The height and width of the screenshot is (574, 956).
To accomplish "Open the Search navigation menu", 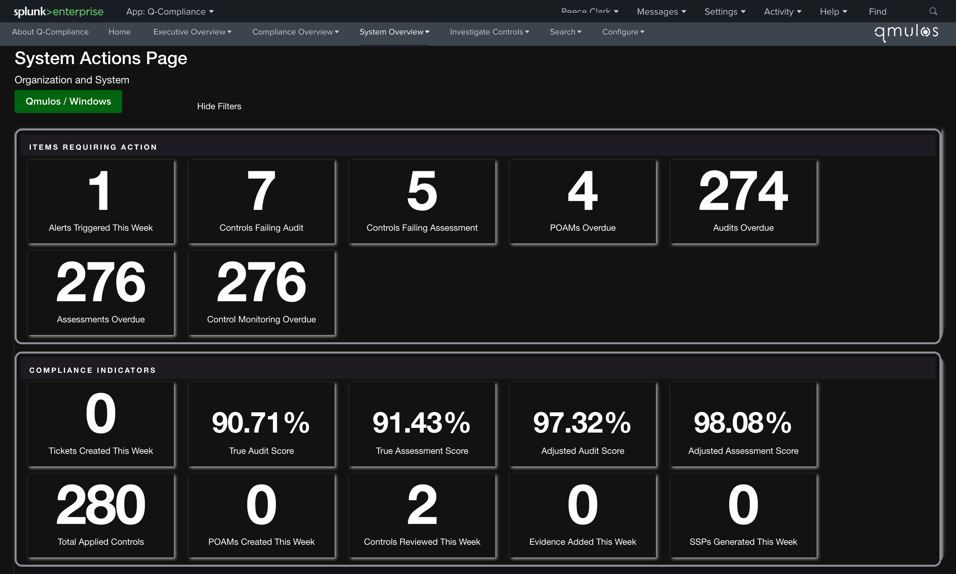I will (565, 32).
